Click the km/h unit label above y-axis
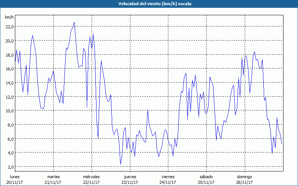This screenshot has width=298, height=186. 9,17
